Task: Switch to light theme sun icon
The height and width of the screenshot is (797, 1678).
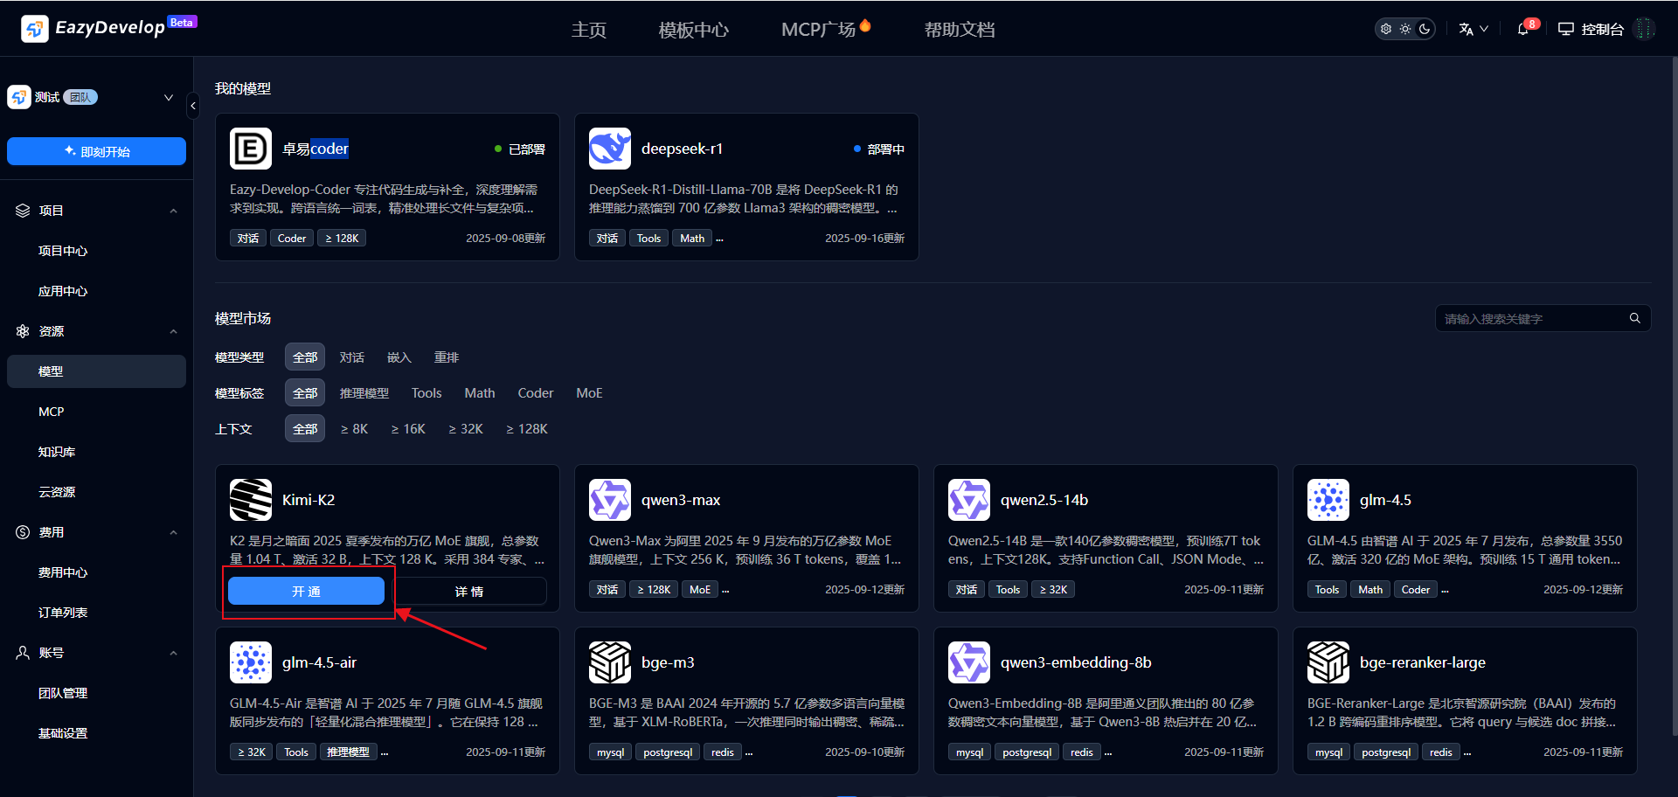Action: coord(1405,29)
